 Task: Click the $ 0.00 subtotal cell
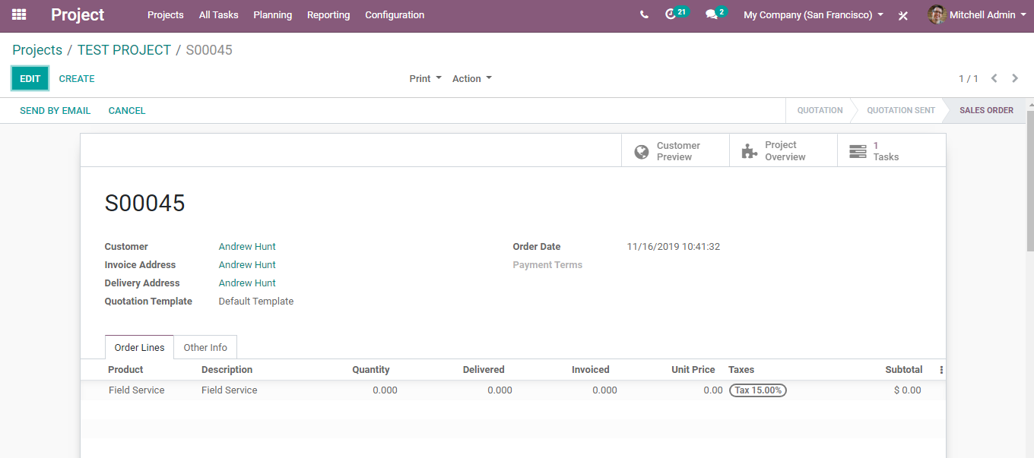point(907,390)
